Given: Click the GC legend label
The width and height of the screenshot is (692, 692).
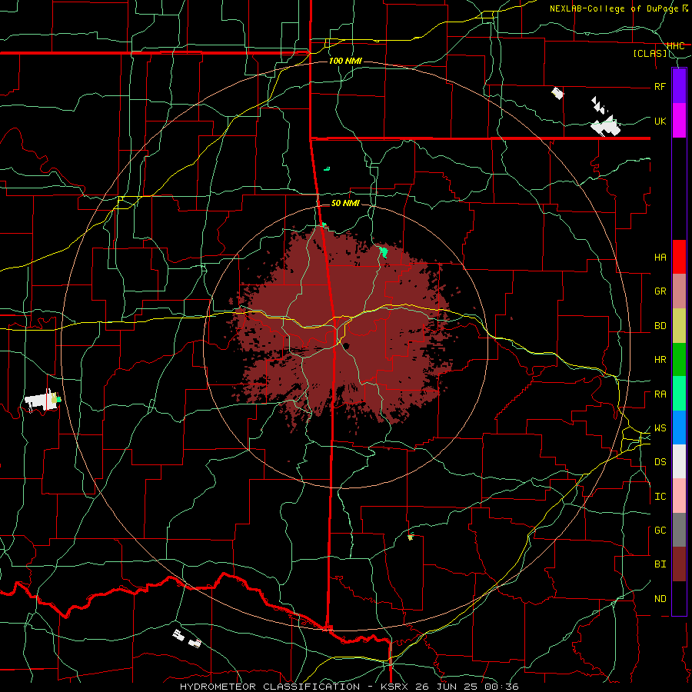Looking at the screenshot, I should click(x=660, y=531).
